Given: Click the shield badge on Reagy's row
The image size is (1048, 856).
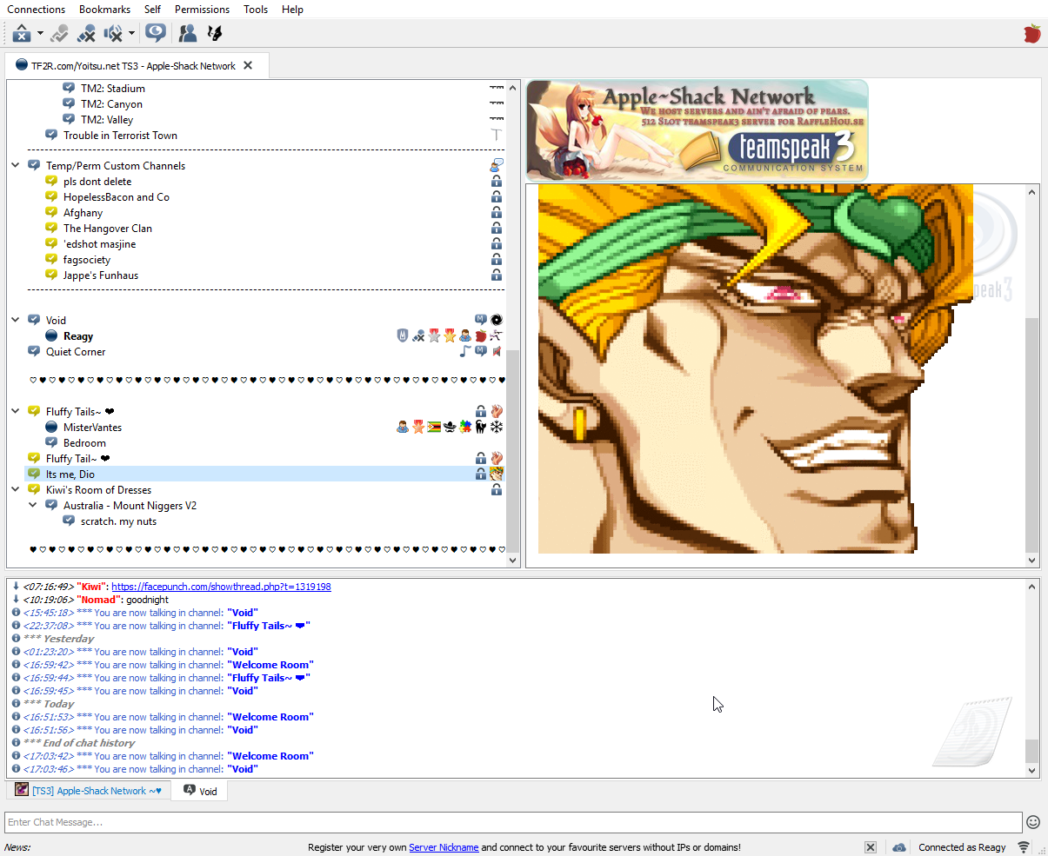Looking at the screenshot, I should pyautogui.click(x=403, y=335).
